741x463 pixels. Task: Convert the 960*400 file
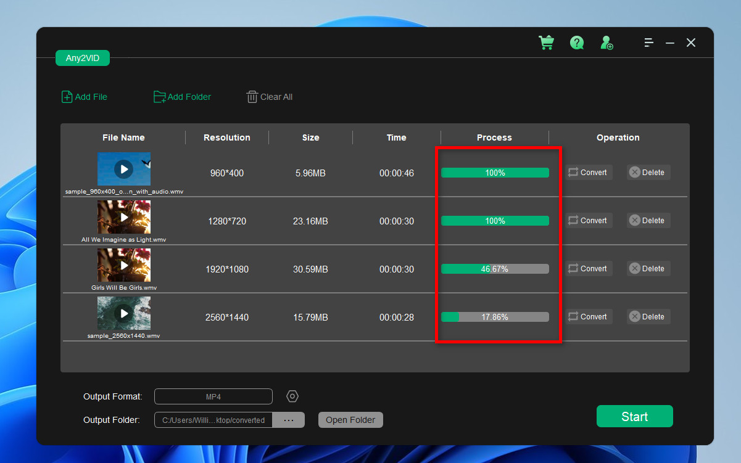click(x=588, y=173)
